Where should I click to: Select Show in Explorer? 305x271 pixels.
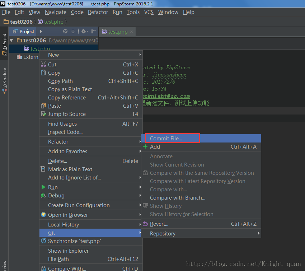click(91, 251)
